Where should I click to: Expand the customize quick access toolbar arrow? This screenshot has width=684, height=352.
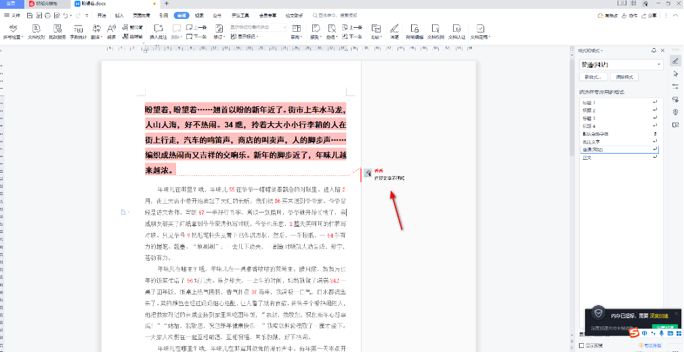coord(87,16)
